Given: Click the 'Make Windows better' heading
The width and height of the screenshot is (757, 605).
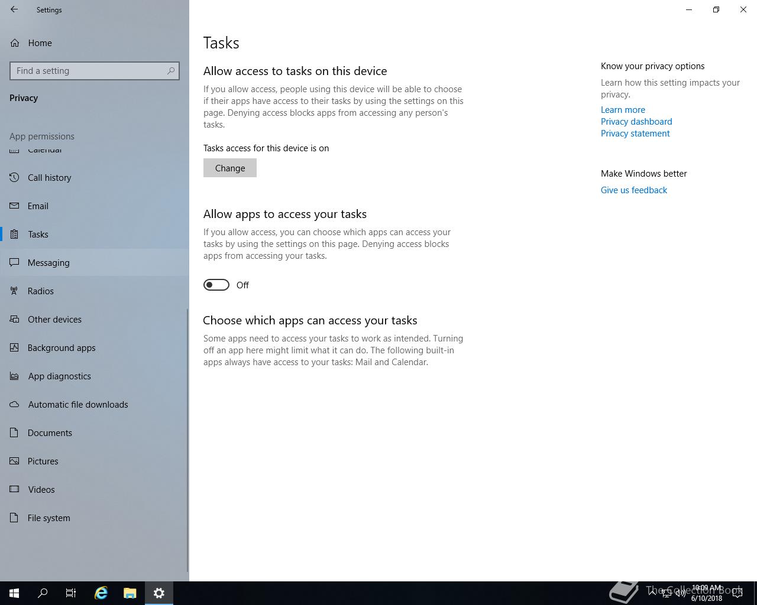Looking at the screenshot, I should 644,174.
